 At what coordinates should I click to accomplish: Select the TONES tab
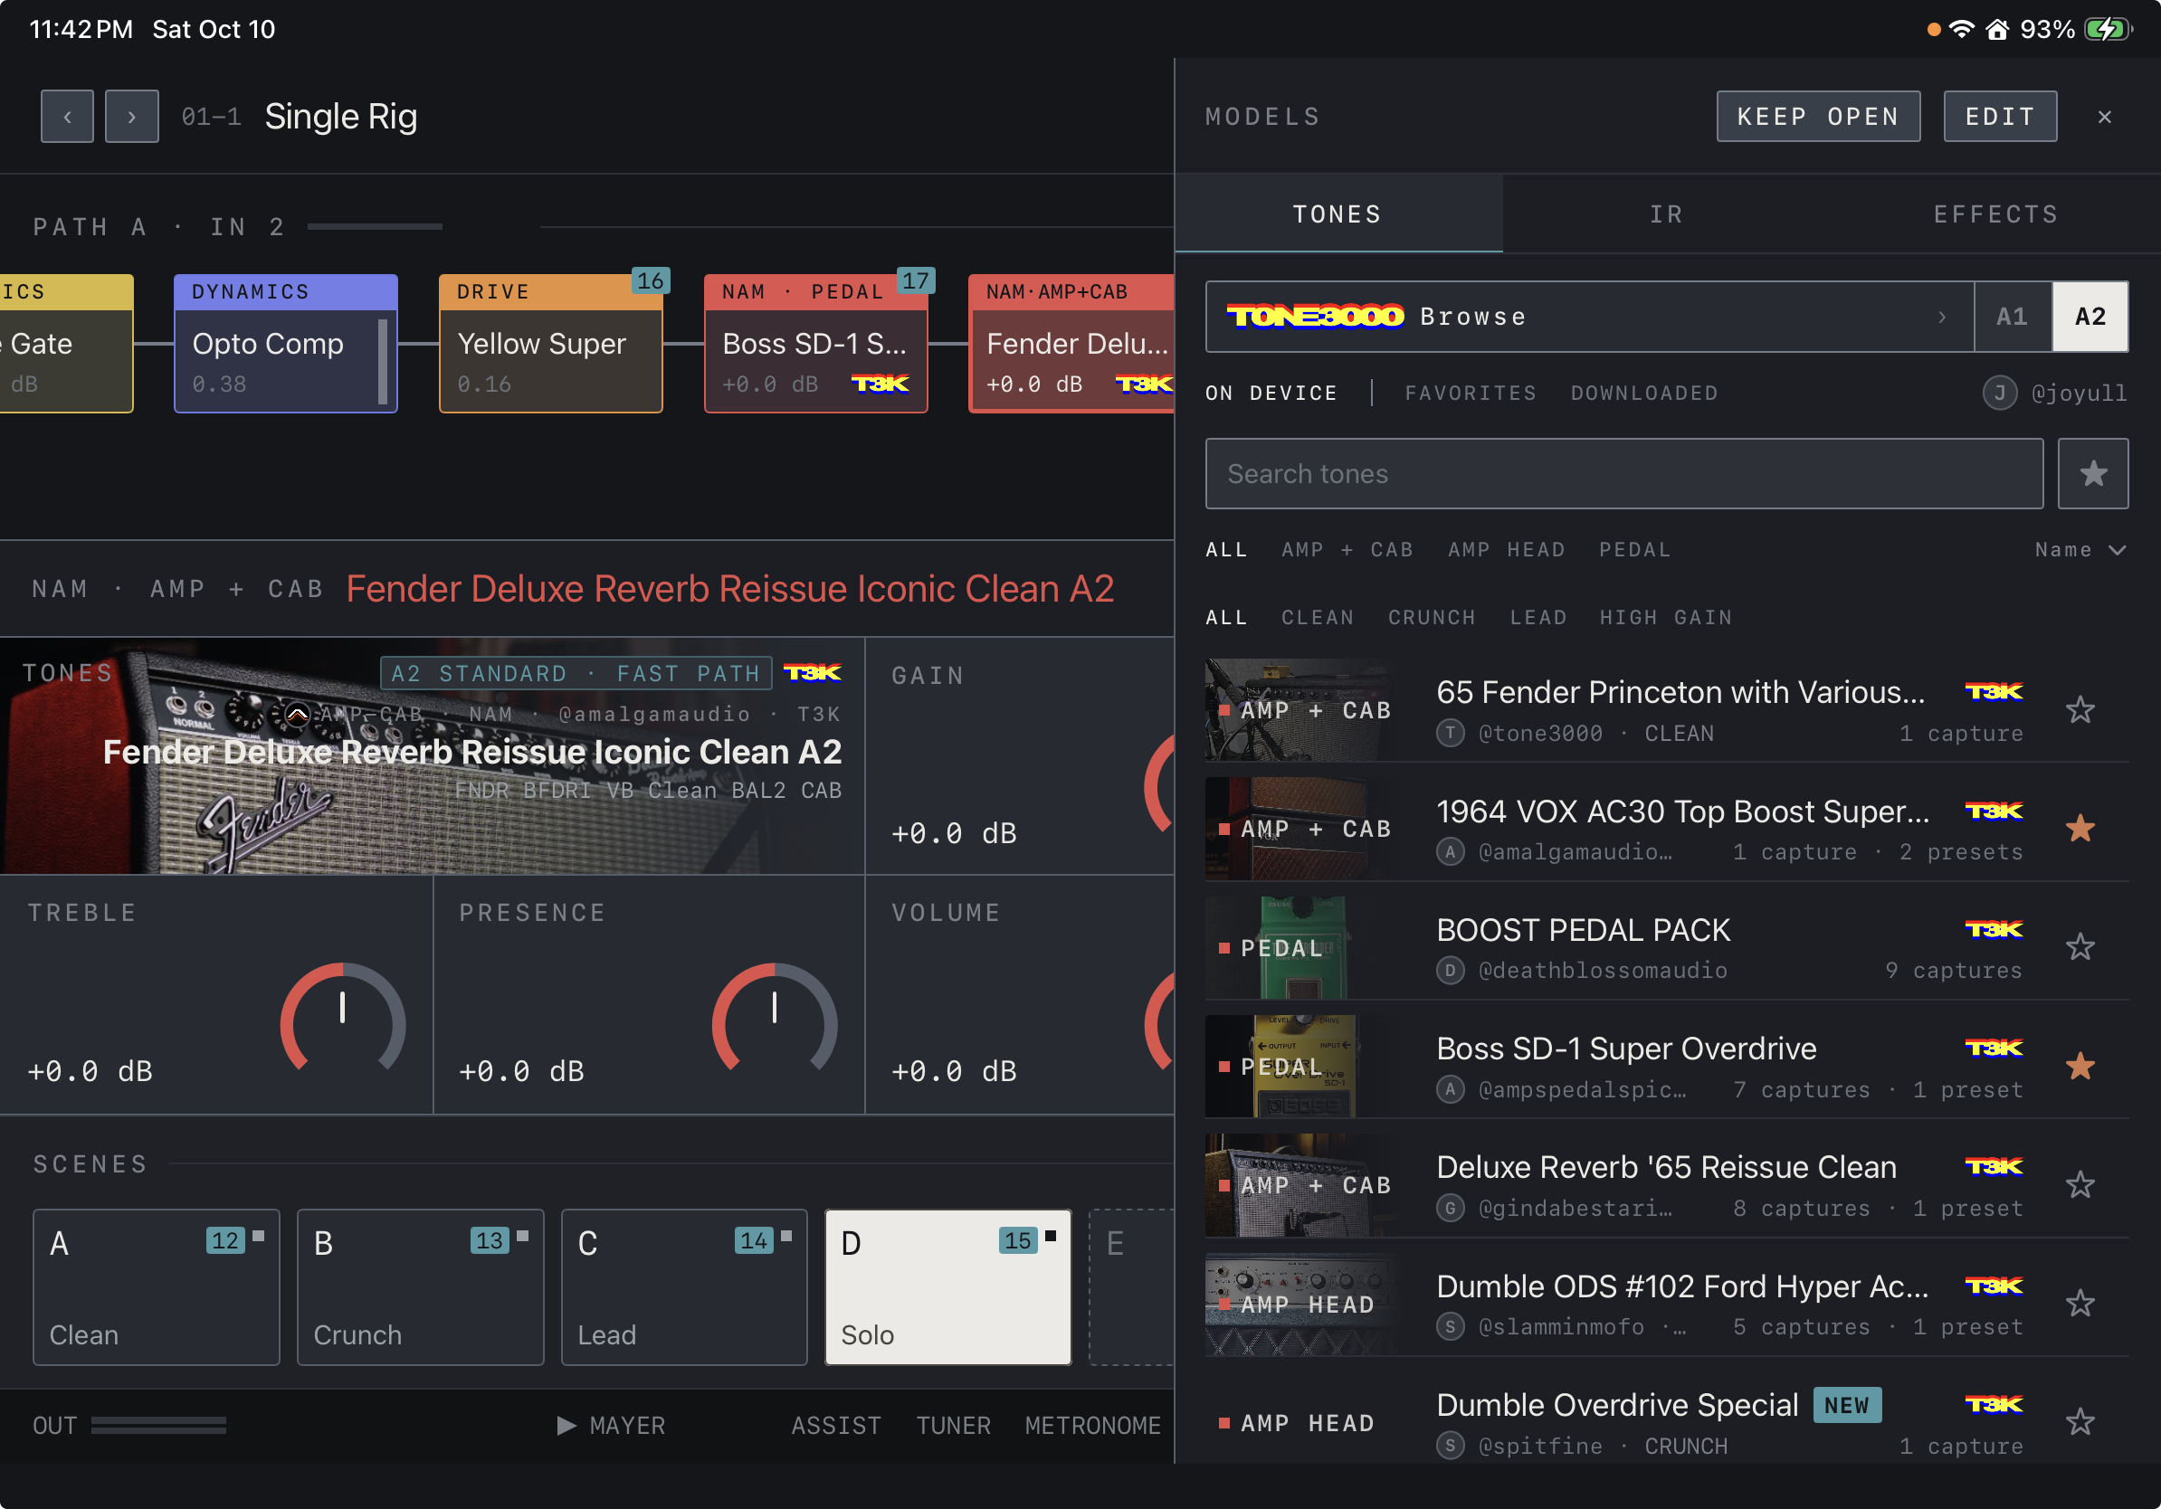(x=1338, y=214)
